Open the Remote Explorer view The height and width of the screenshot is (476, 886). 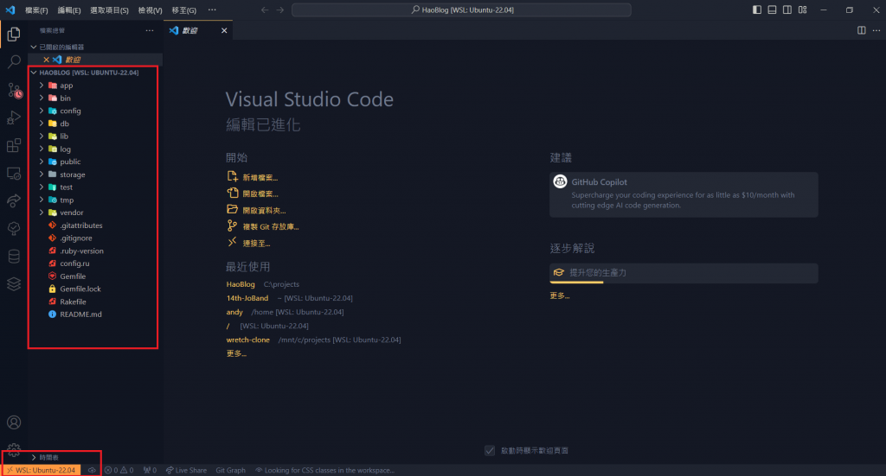[x=14, y=173]
